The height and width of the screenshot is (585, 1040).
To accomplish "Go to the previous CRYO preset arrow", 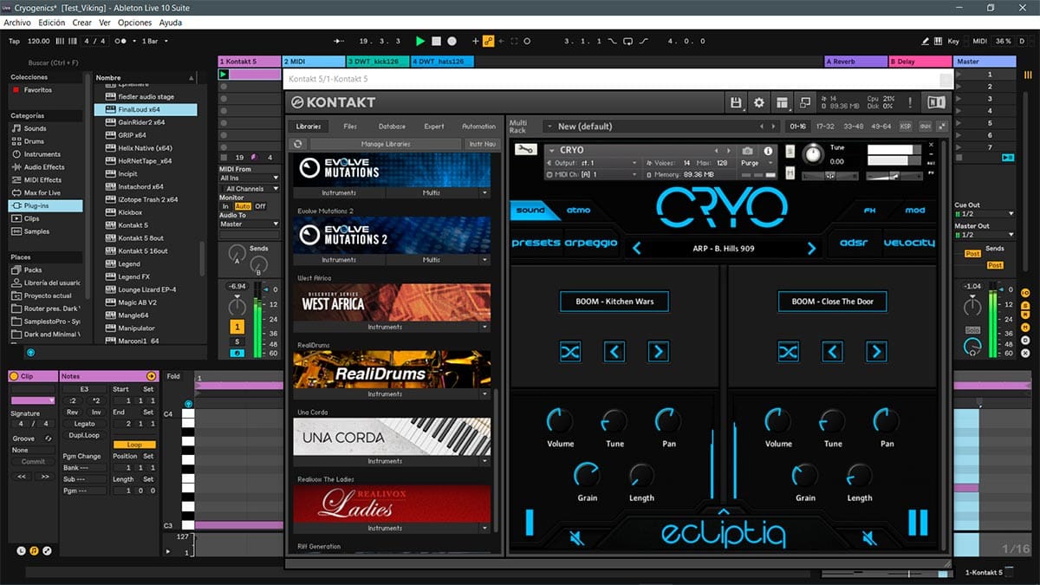I will pyautogui.click(x=637, y=249).
